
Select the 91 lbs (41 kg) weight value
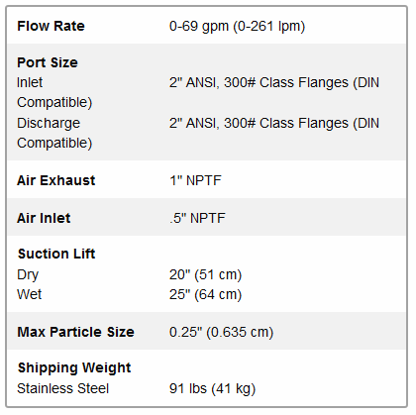[212, 388]
